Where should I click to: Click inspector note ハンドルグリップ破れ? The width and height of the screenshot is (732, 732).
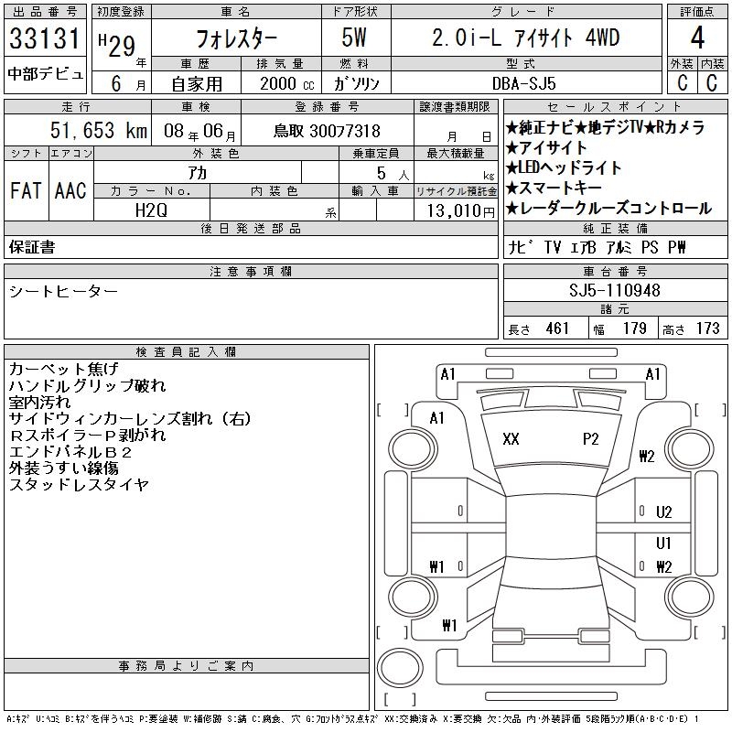coord(87,385)
